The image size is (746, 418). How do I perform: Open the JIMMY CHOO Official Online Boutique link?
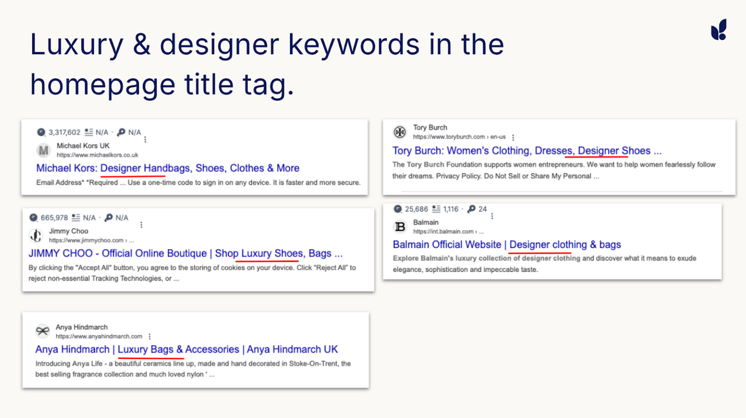[185, 253]
